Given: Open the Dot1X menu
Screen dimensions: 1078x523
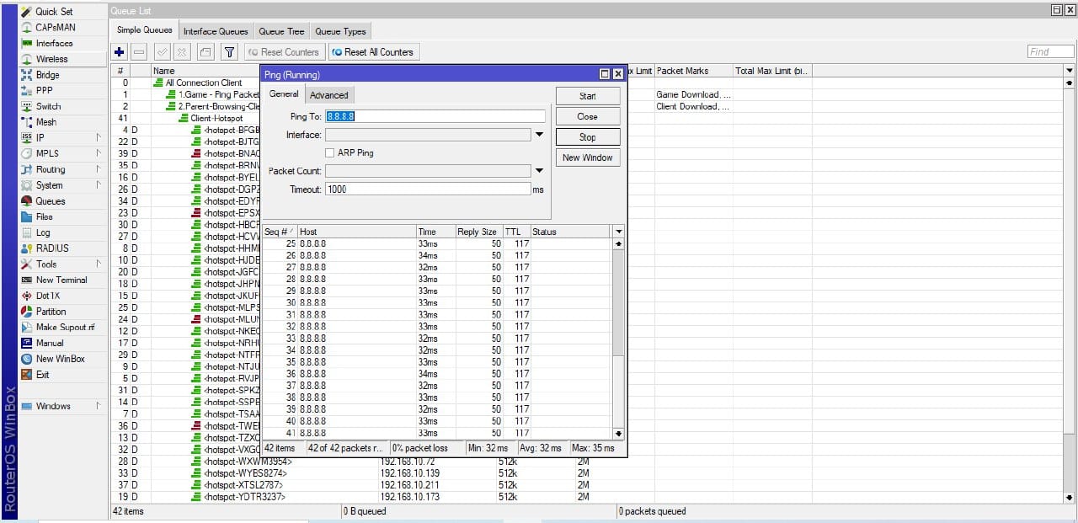Looking at the screenshot, I should [48, 296].
